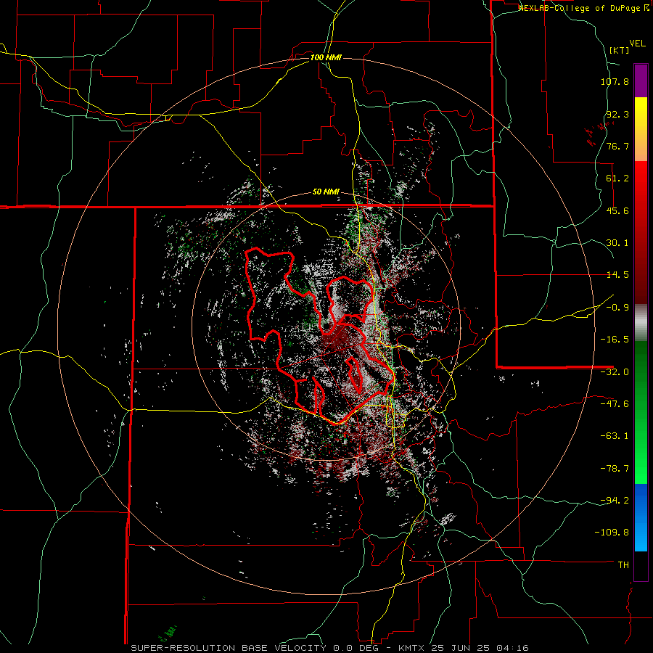Pick the gray near-zero segment of color bar

click(x=641, y=323)
